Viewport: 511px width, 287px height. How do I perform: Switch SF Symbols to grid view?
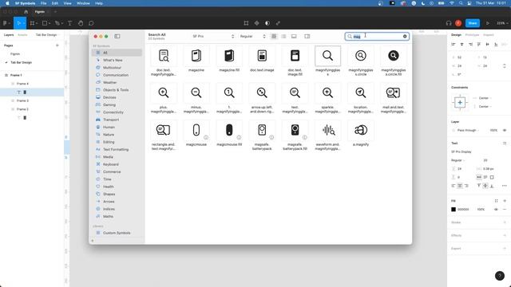[x=274, y=37]
